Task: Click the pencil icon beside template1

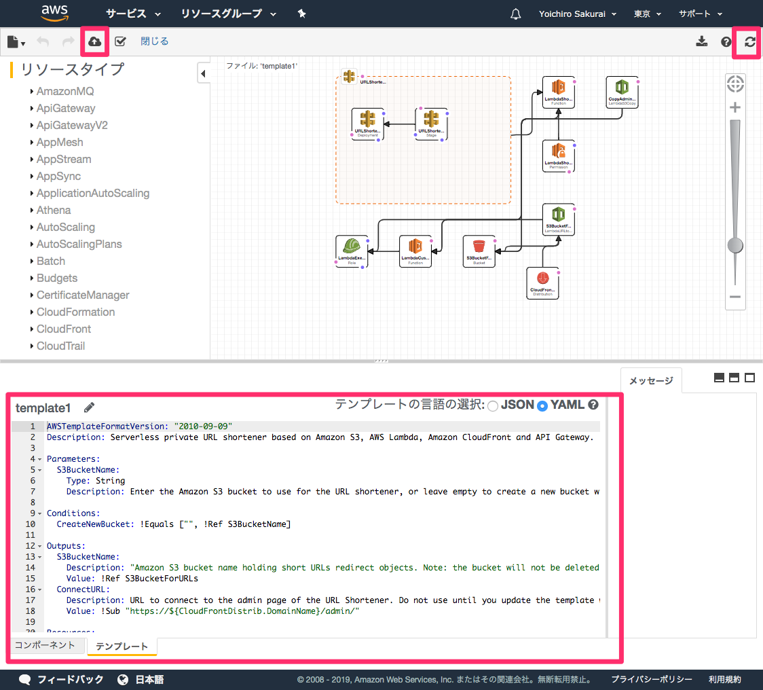Action: (89, 407)
